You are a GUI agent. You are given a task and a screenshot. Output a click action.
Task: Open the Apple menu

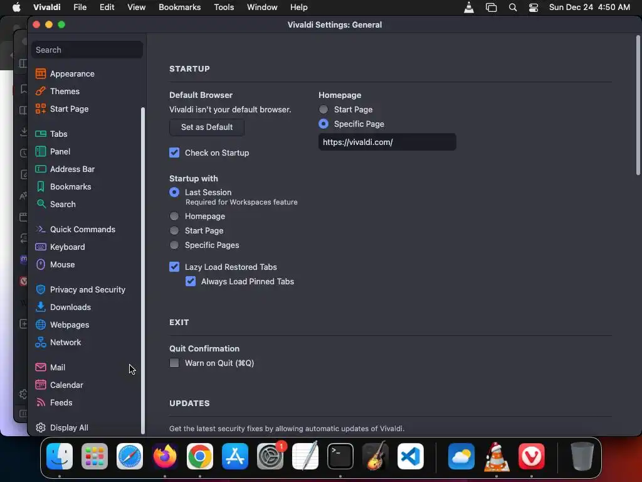16,8
